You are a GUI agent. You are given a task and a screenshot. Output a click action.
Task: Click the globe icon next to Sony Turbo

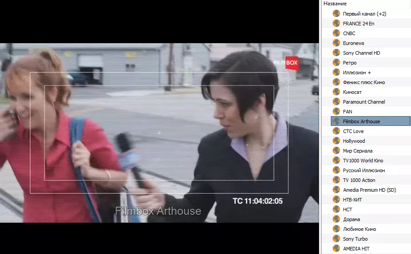click(x=336, y=238)
